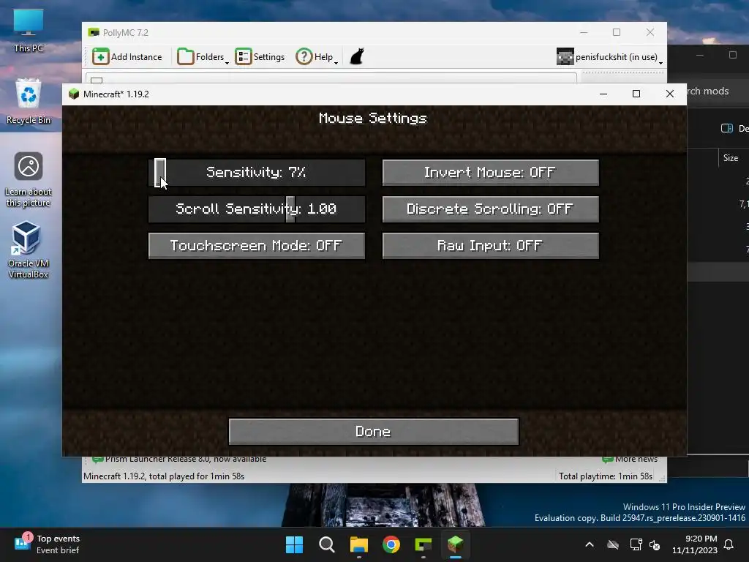749x562 pixels.
Task: Click the Scroll Sensitivity slider handle
Action: click(x=290, y=209)
